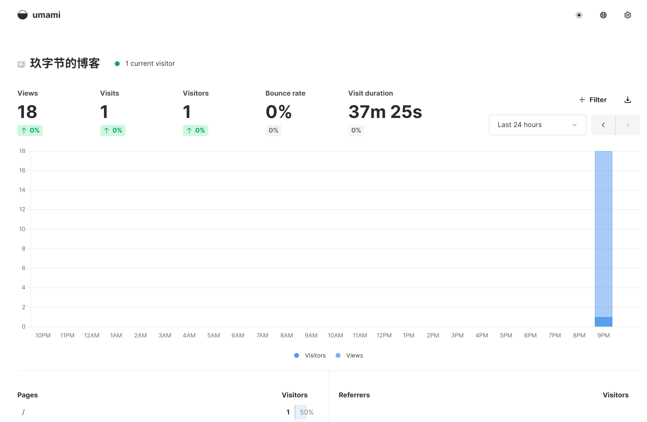The height and width of the screenshot is (422, 647).
Task: Click the next time period arrow
Action: coord(628,125)
